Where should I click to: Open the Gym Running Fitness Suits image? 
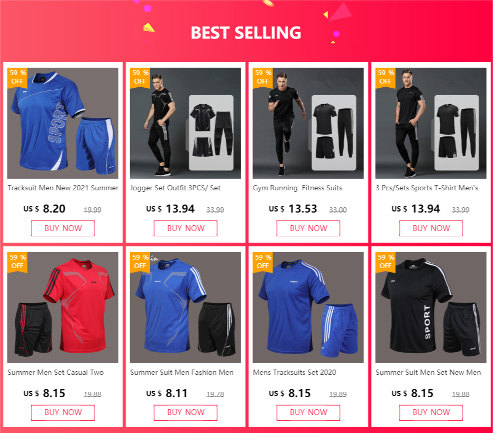coord(308,123)
